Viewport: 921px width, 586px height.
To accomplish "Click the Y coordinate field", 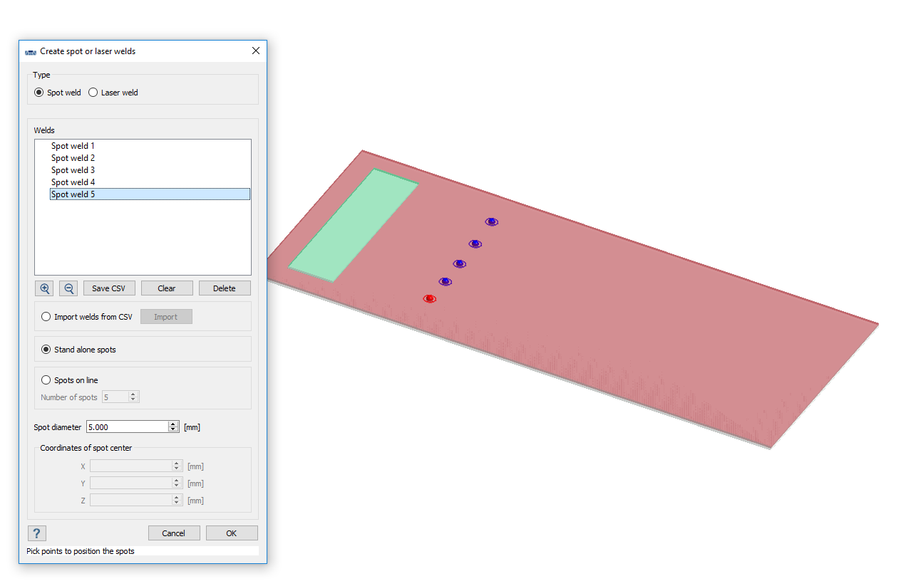I will coord(131,483).
